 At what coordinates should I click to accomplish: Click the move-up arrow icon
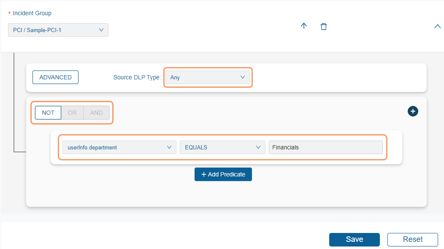[304, 26]
